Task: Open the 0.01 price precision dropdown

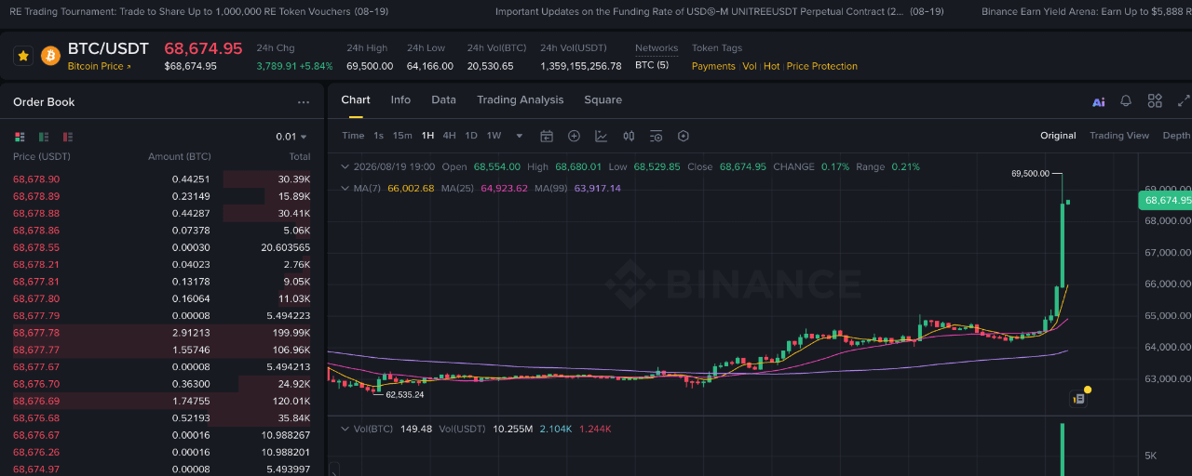Action: 291,137
